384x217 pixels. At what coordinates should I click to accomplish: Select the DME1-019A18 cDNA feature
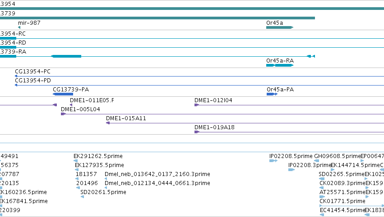pos(289,132)
